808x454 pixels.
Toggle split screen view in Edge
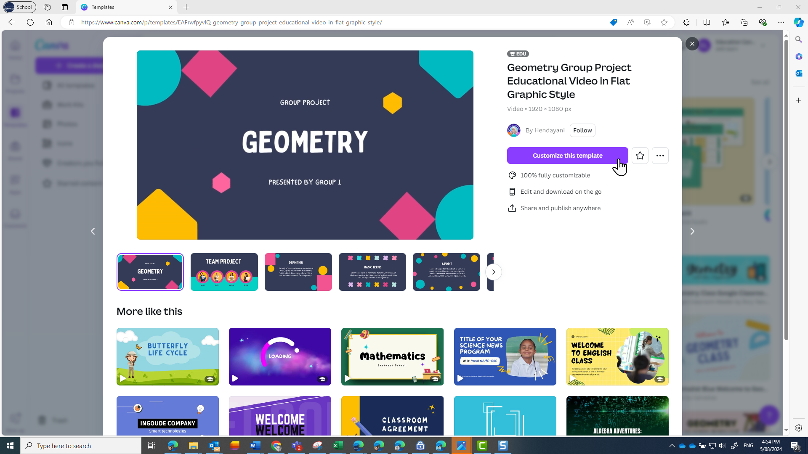(x=707, y=22)
